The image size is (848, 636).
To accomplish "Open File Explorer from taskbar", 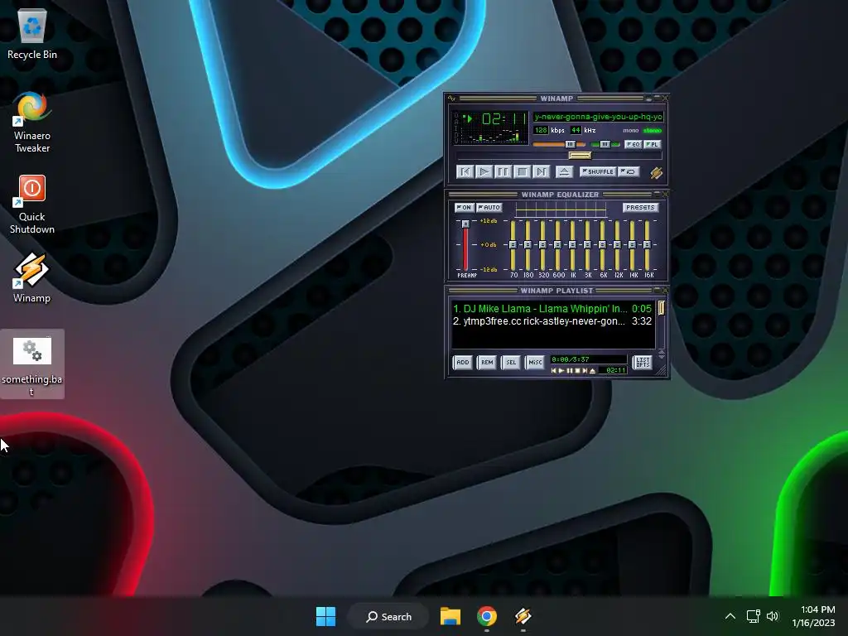I will (450, 616).
